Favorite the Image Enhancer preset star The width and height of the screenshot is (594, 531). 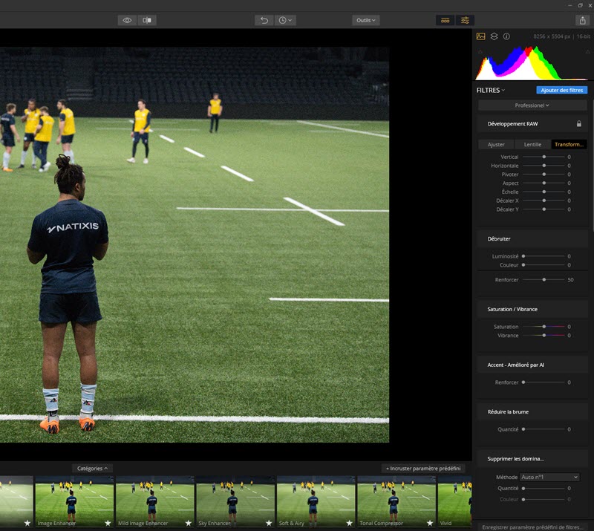coord(108,523)
